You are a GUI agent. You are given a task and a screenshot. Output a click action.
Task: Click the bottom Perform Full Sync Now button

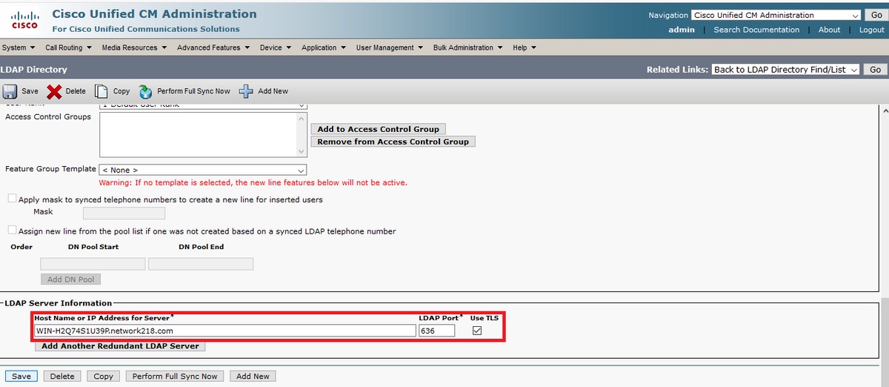click(175, 376)
